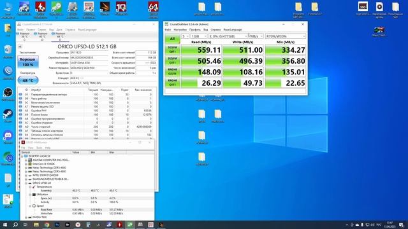
Task: Open Task View on the taskbar
Action: point(25,225)
